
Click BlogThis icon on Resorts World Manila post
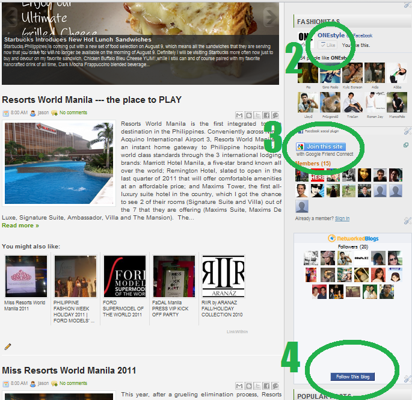248,115
